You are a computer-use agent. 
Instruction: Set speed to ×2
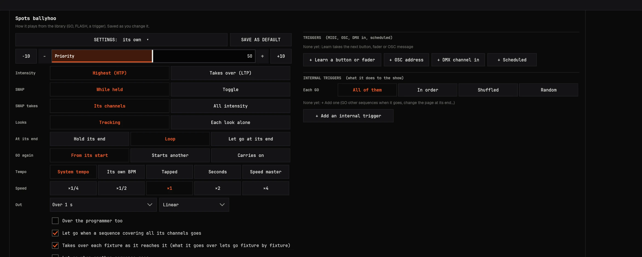[x=218, y=188]
